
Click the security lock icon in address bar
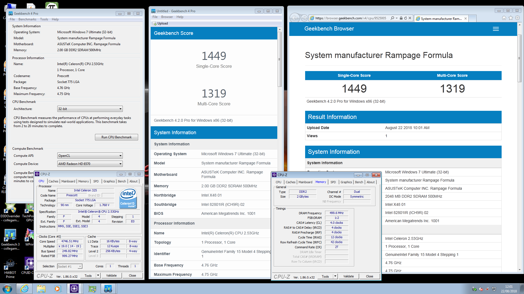pos(401,18)
